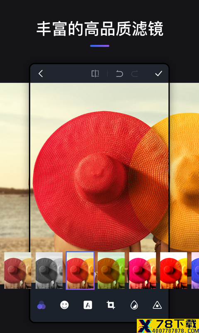Open the sticker smiley face tool
This screenshot has height=333, width=199.
65,305
